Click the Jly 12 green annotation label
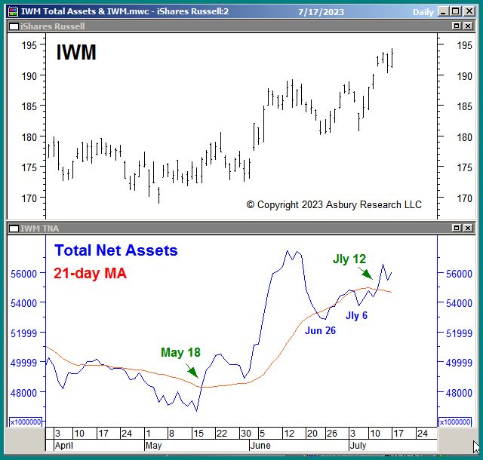 click(349, 259)
